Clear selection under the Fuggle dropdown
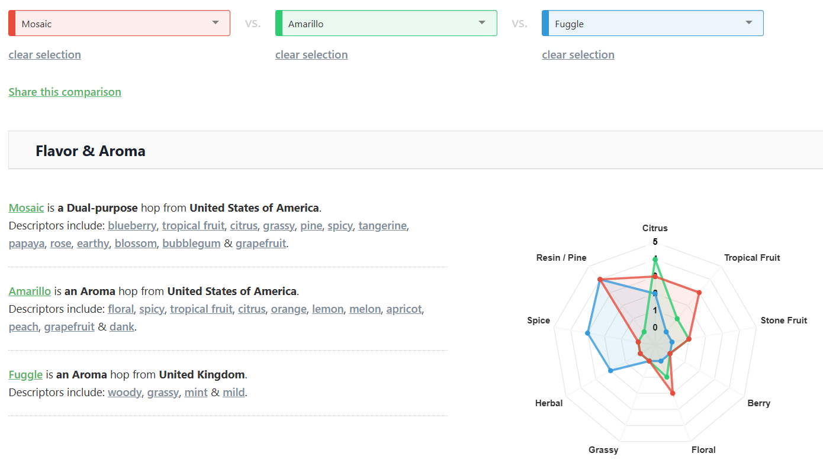 coord(578,55)
